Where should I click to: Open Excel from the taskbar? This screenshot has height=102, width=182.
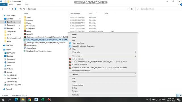43,99
